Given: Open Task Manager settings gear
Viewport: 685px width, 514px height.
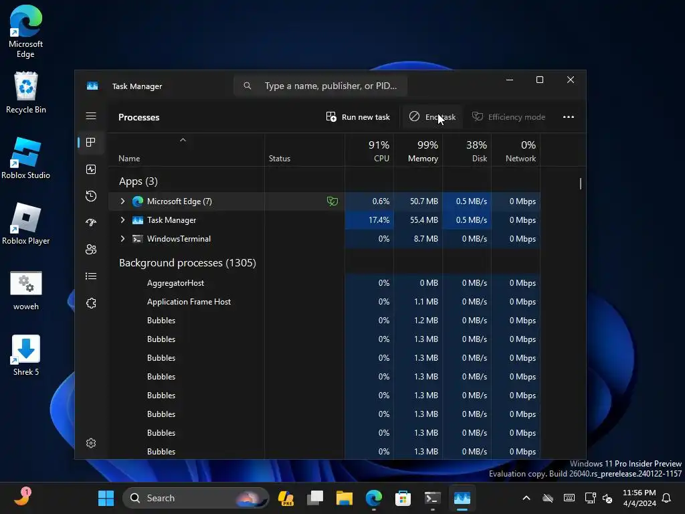Looking at the screenshot, I should tap(91, 443).
